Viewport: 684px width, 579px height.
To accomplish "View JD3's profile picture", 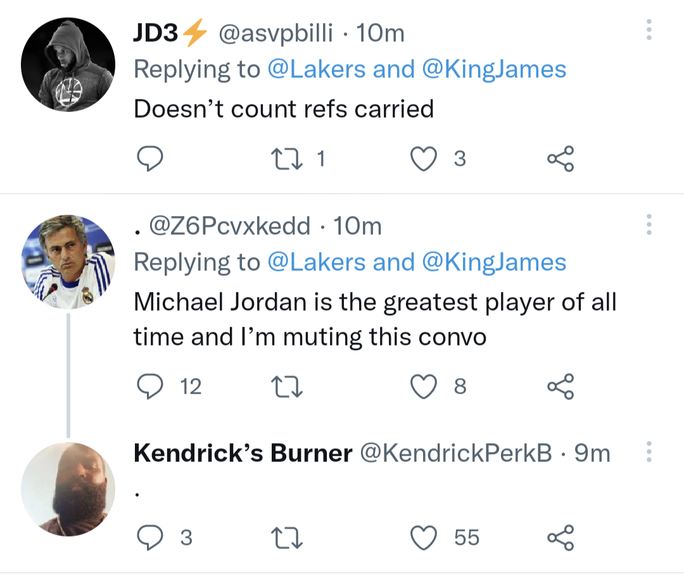I will [68, 65].
